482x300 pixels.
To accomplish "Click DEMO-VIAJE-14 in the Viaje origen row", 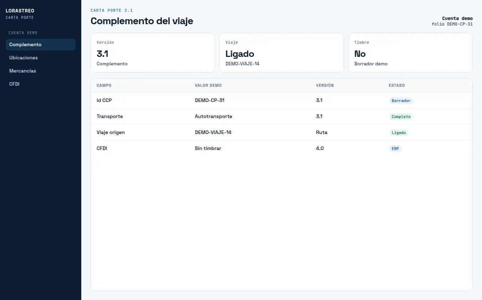I will pos(213,133).
